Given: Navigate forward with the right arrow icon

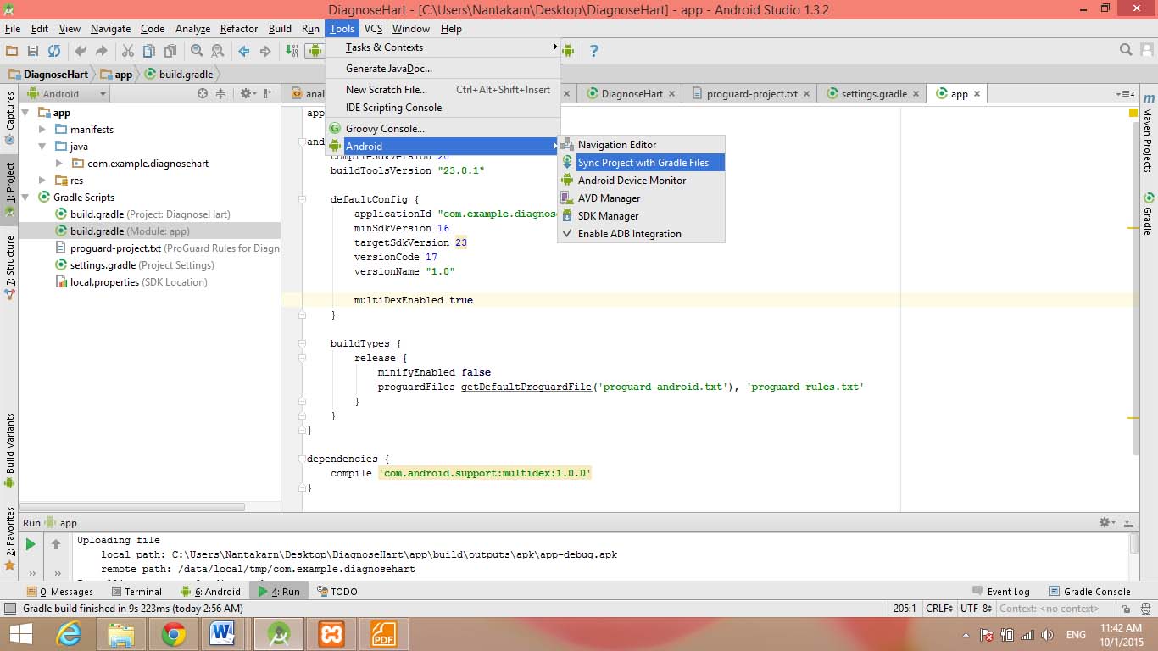Looking at the screenshot, I should 265,51.
